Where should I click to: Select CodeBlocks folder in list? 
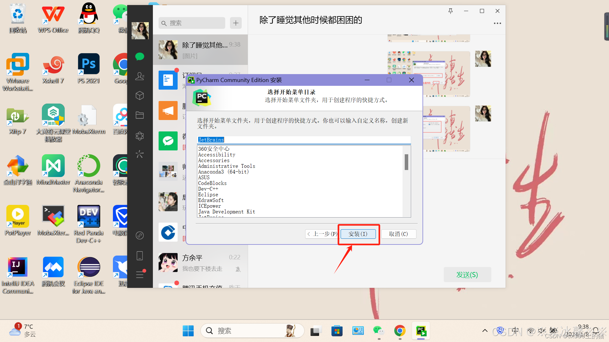pos(212,183)
